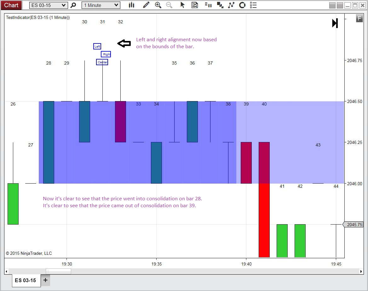This screenshot has width=368, height=291.
Task: Click the 2046.75 price axis label
Action: click(x=355, y=60)
